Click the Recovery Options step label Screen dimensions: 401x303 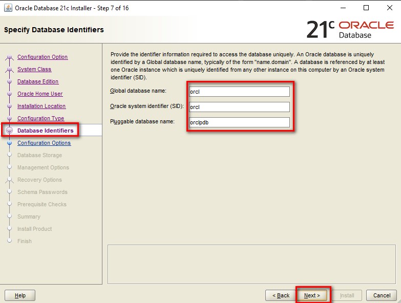coord(39,180)
